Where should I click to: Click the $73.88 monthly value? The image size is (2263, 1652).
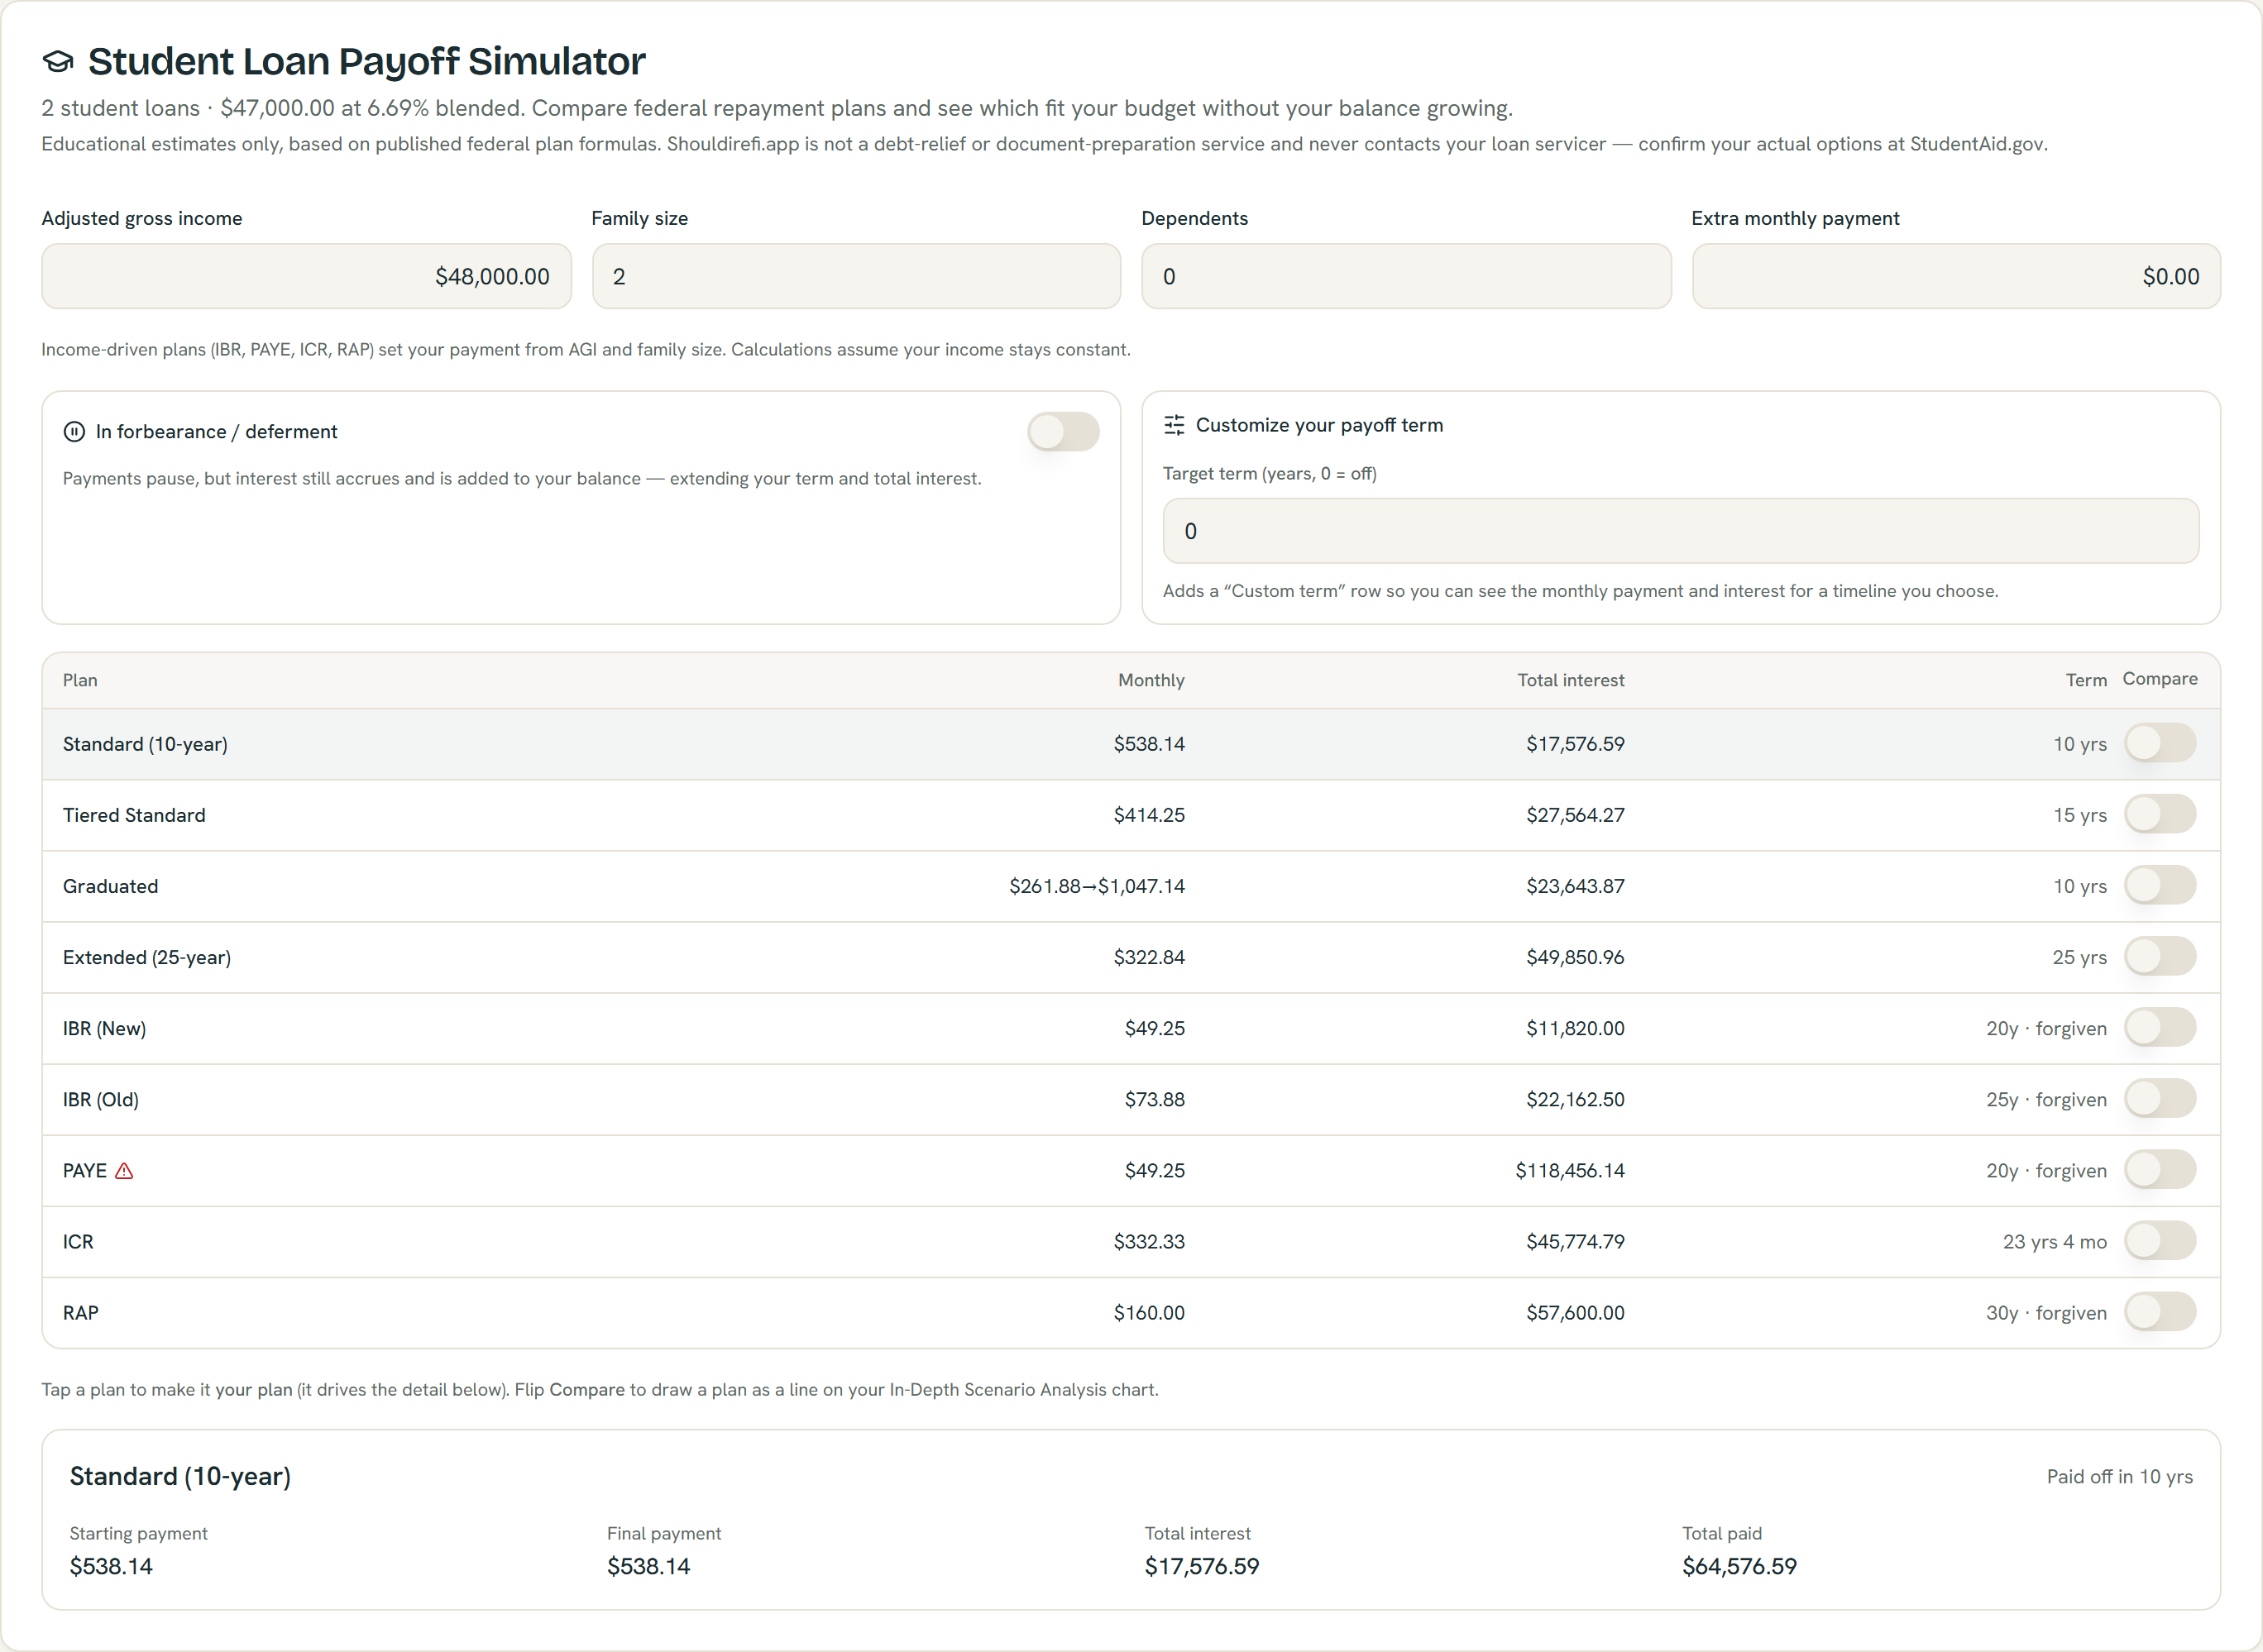click(1155, 1099)
